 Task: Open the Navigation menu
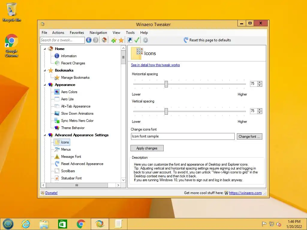pos(98,33)
